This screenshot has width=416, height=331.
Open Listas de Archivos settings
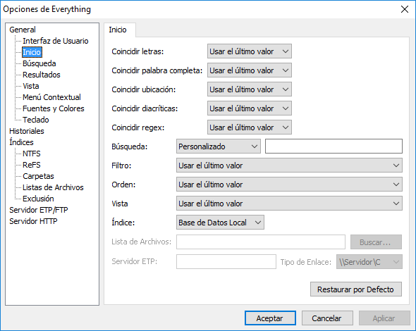(x=53, y=187)
